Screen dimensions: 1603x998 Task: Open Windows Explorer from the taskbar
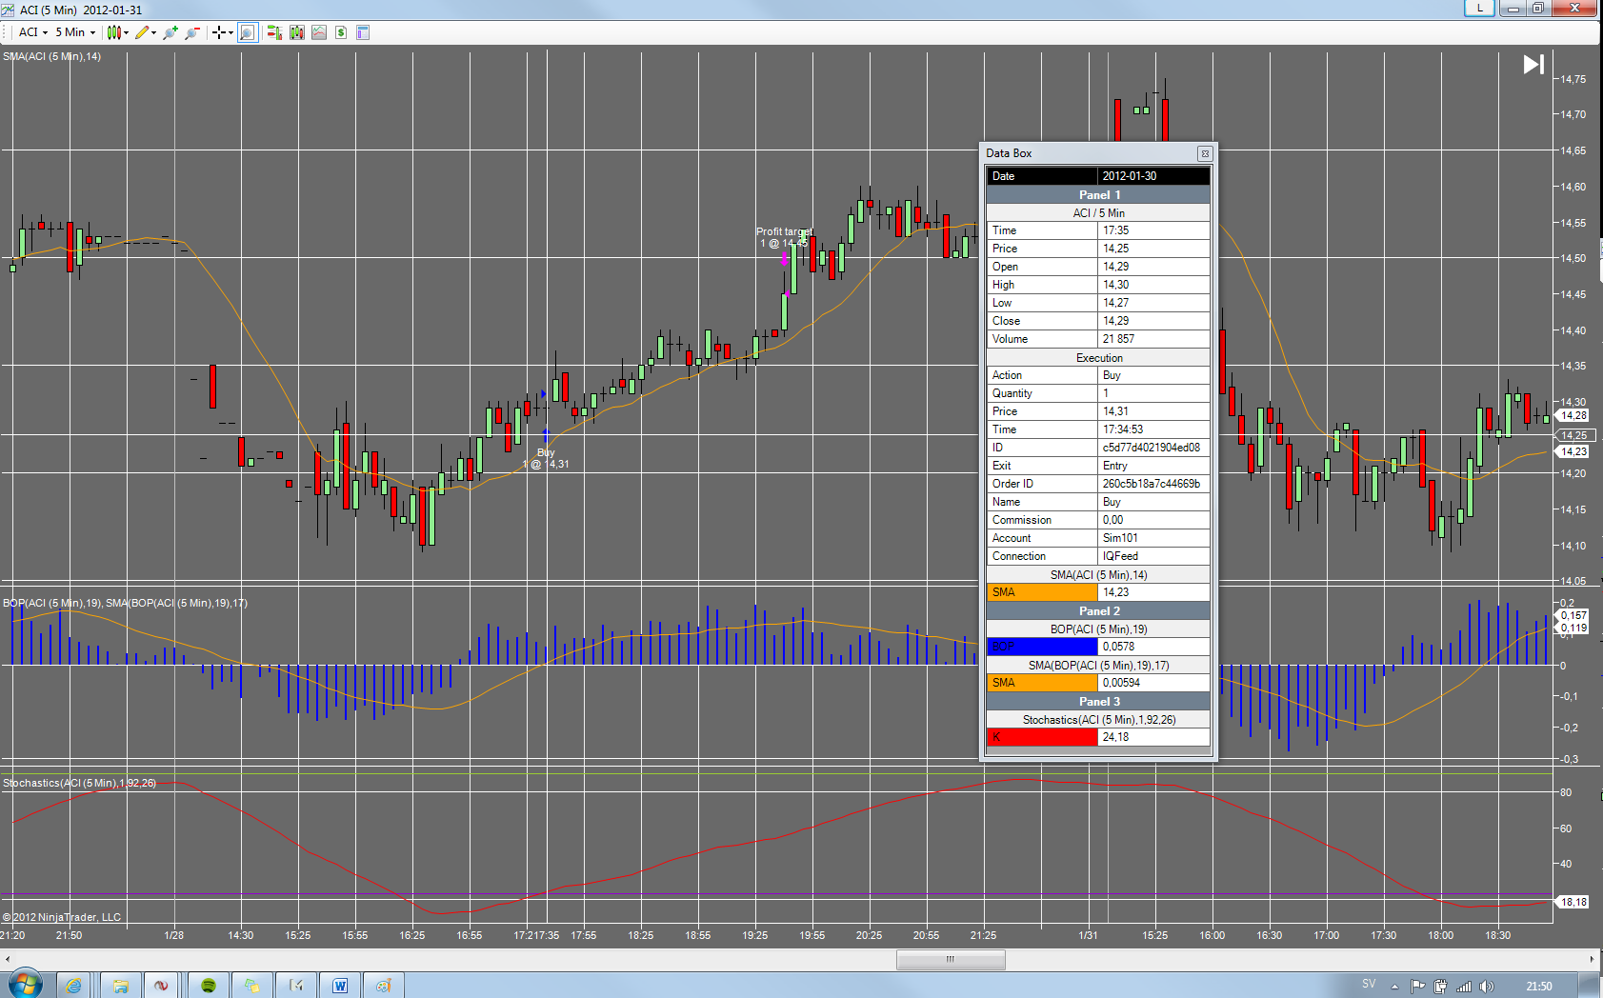[121, 986]
